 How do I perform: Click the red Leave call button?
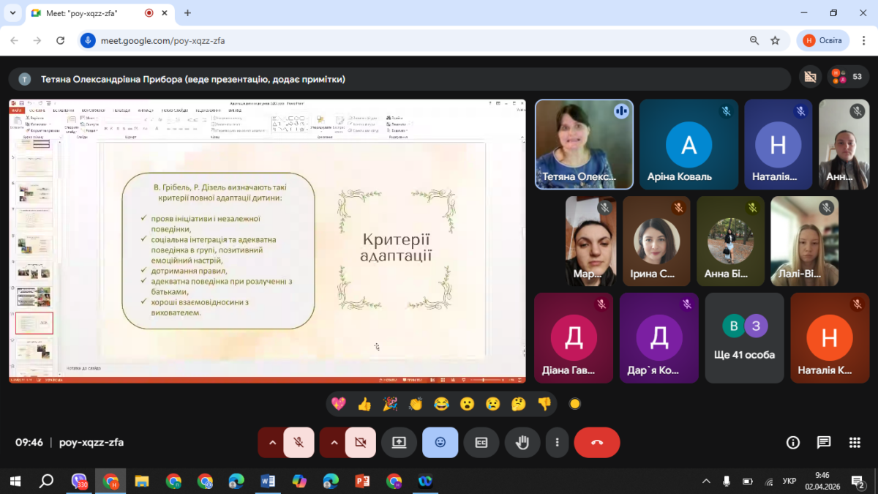[596, 442]
